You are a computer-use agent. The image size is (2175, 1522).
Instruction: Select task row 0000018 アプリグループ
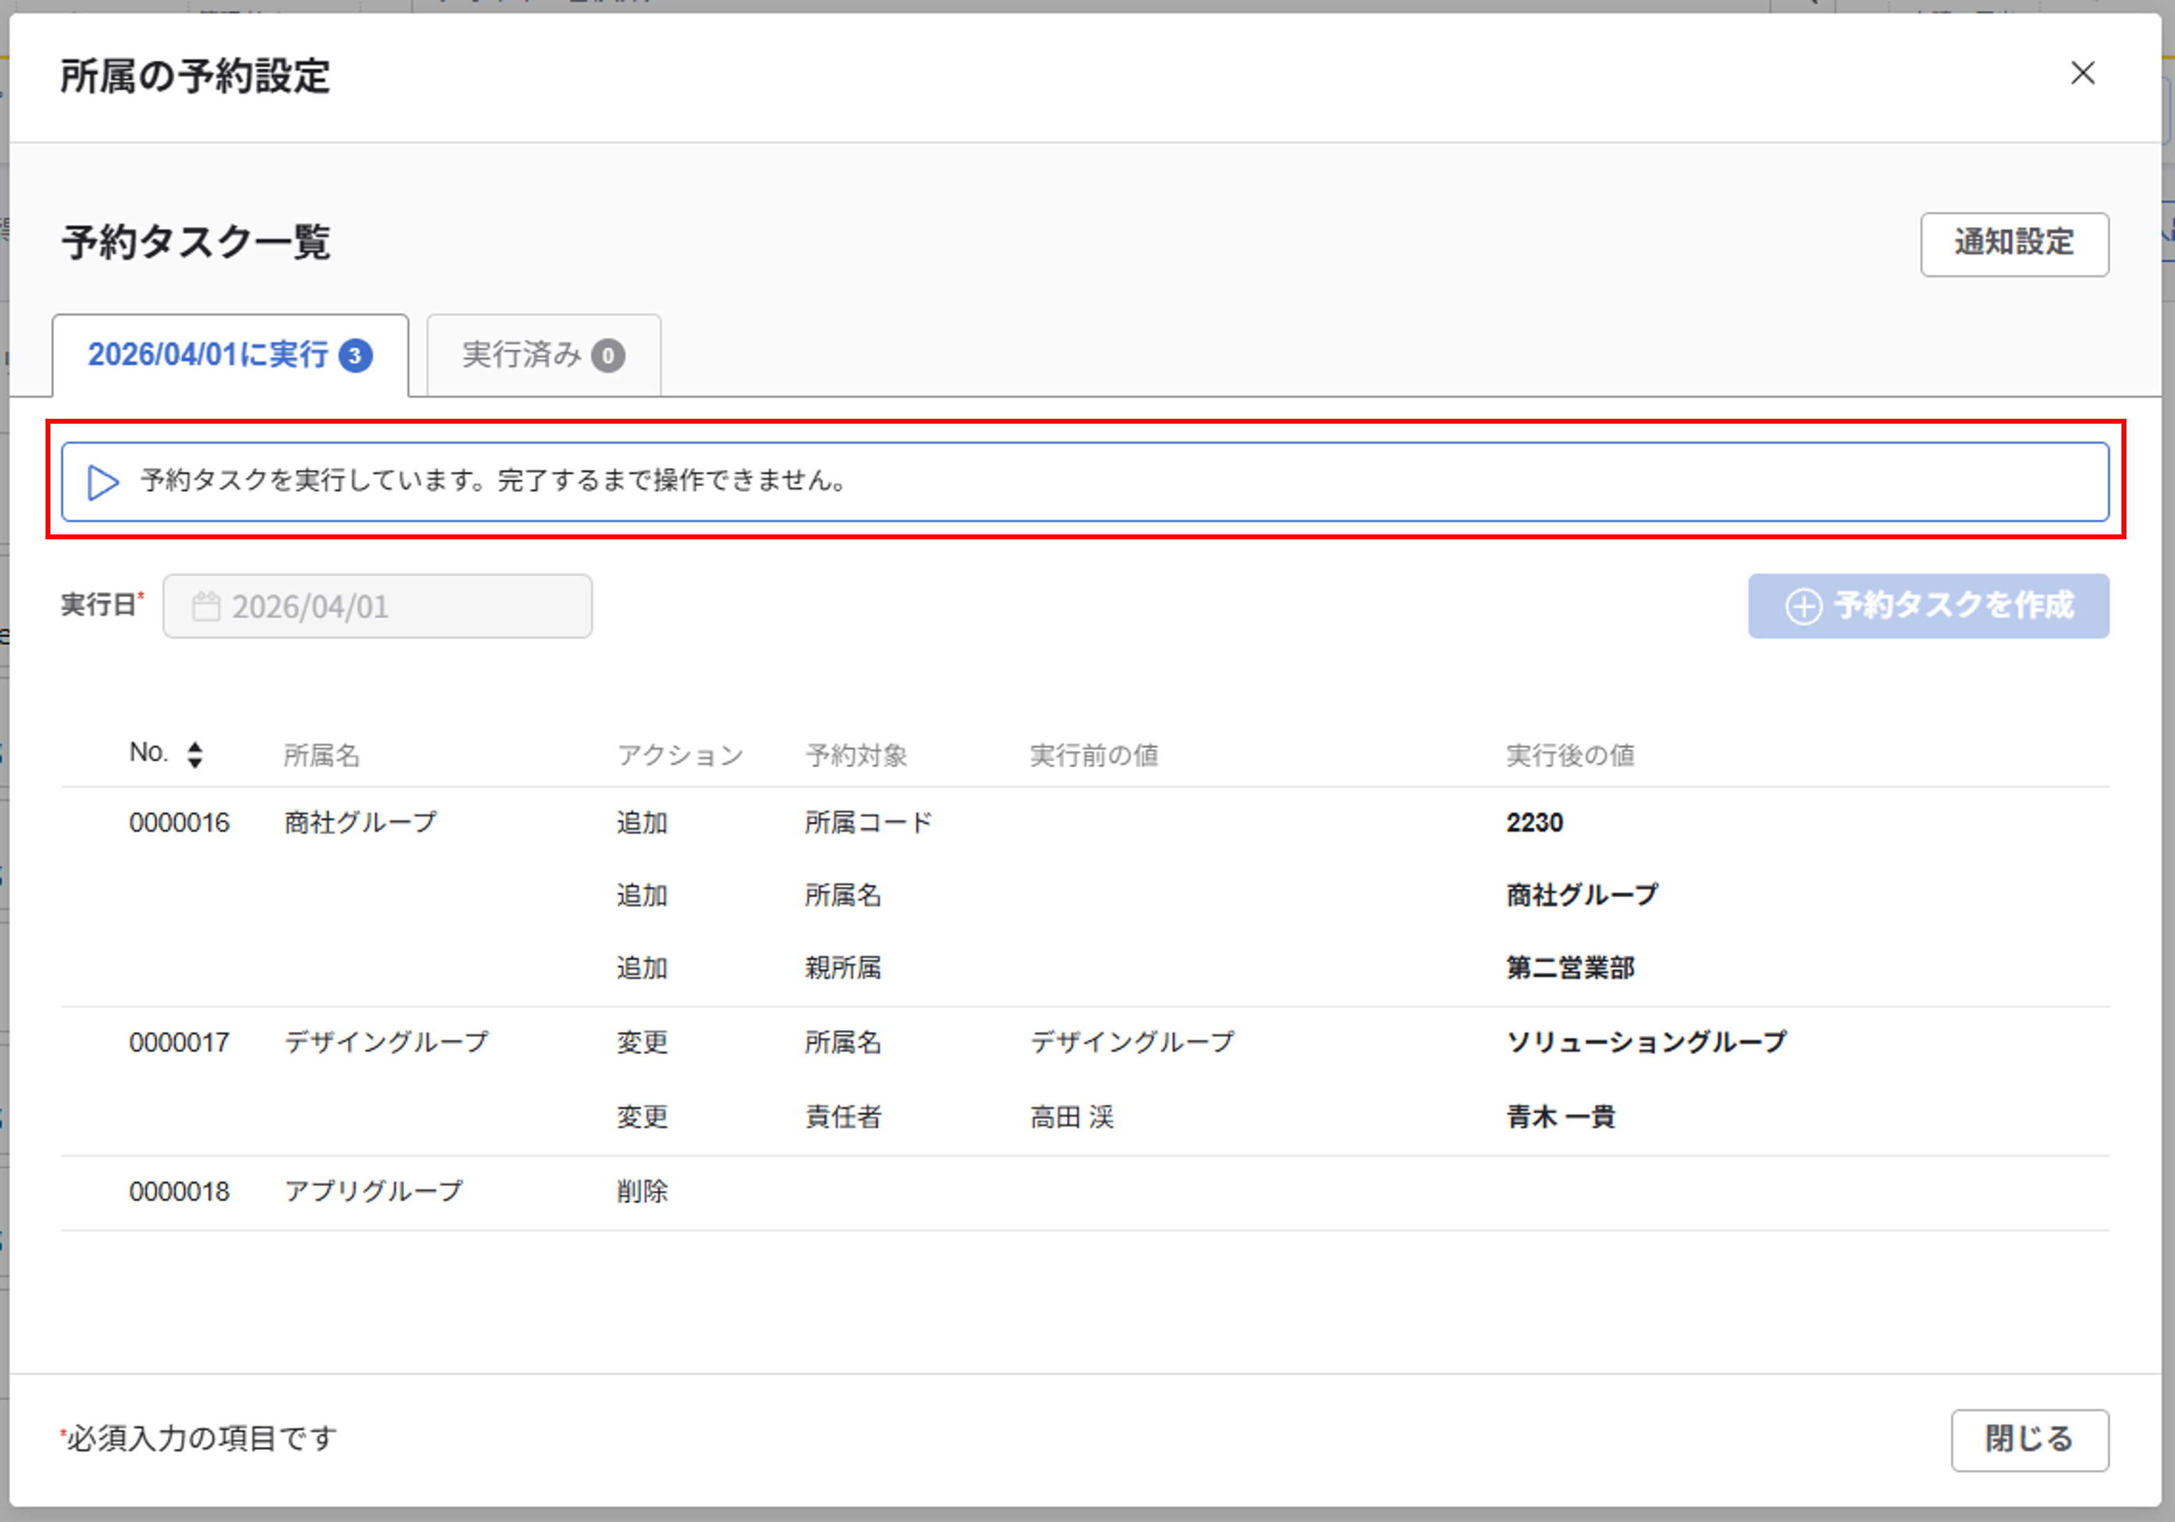pos(180,1191)
